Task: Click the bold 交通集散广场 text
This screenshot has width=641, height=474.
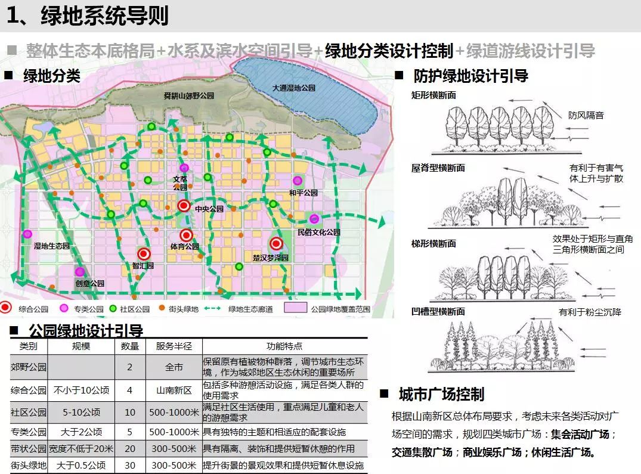Action: click(x=422, y=453)
